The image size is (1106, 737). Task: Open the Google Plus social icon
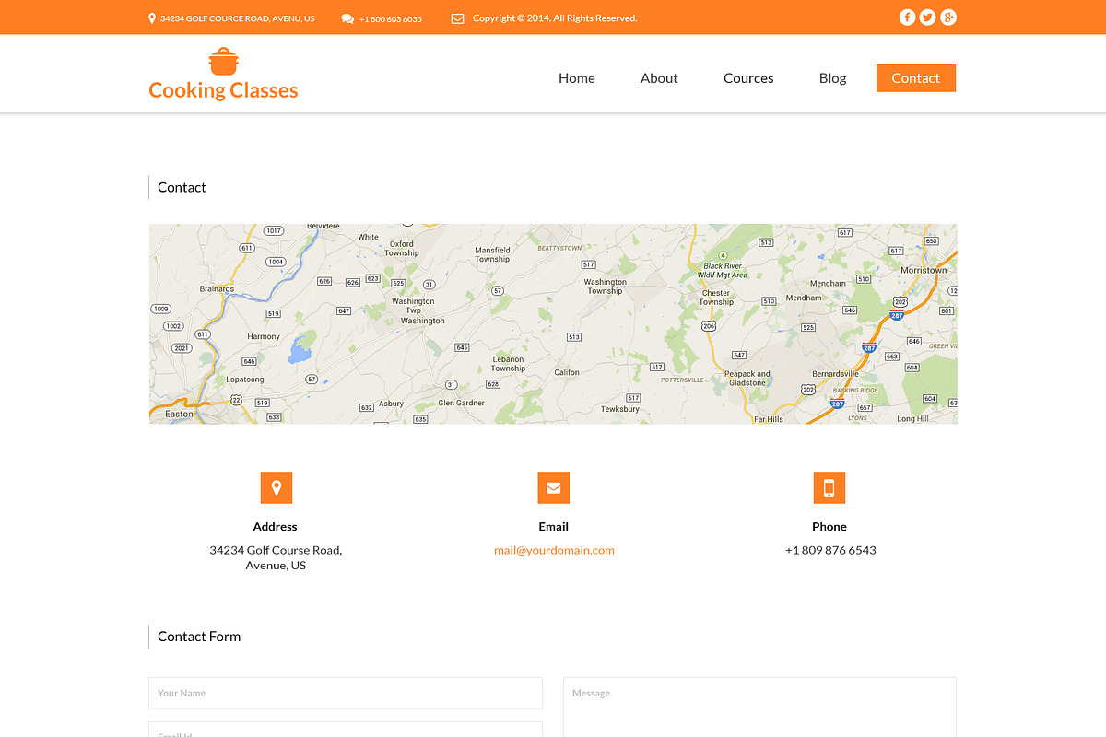coord(948,18)
